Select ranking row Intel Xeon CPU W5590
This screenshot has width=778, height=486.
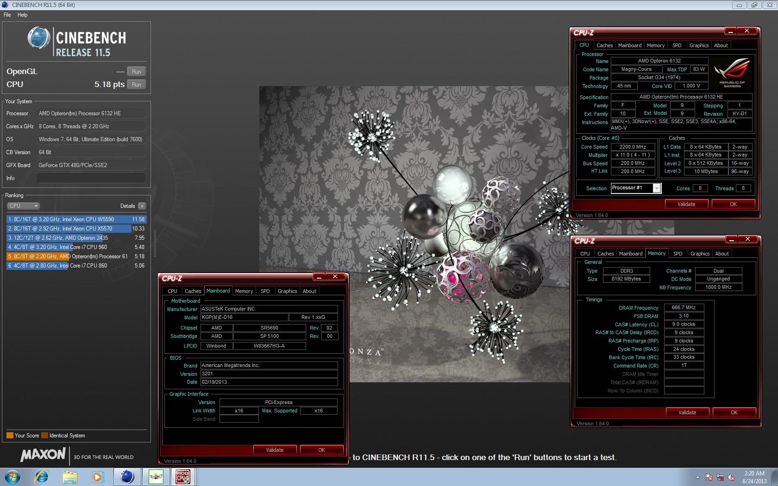point(76,219)
